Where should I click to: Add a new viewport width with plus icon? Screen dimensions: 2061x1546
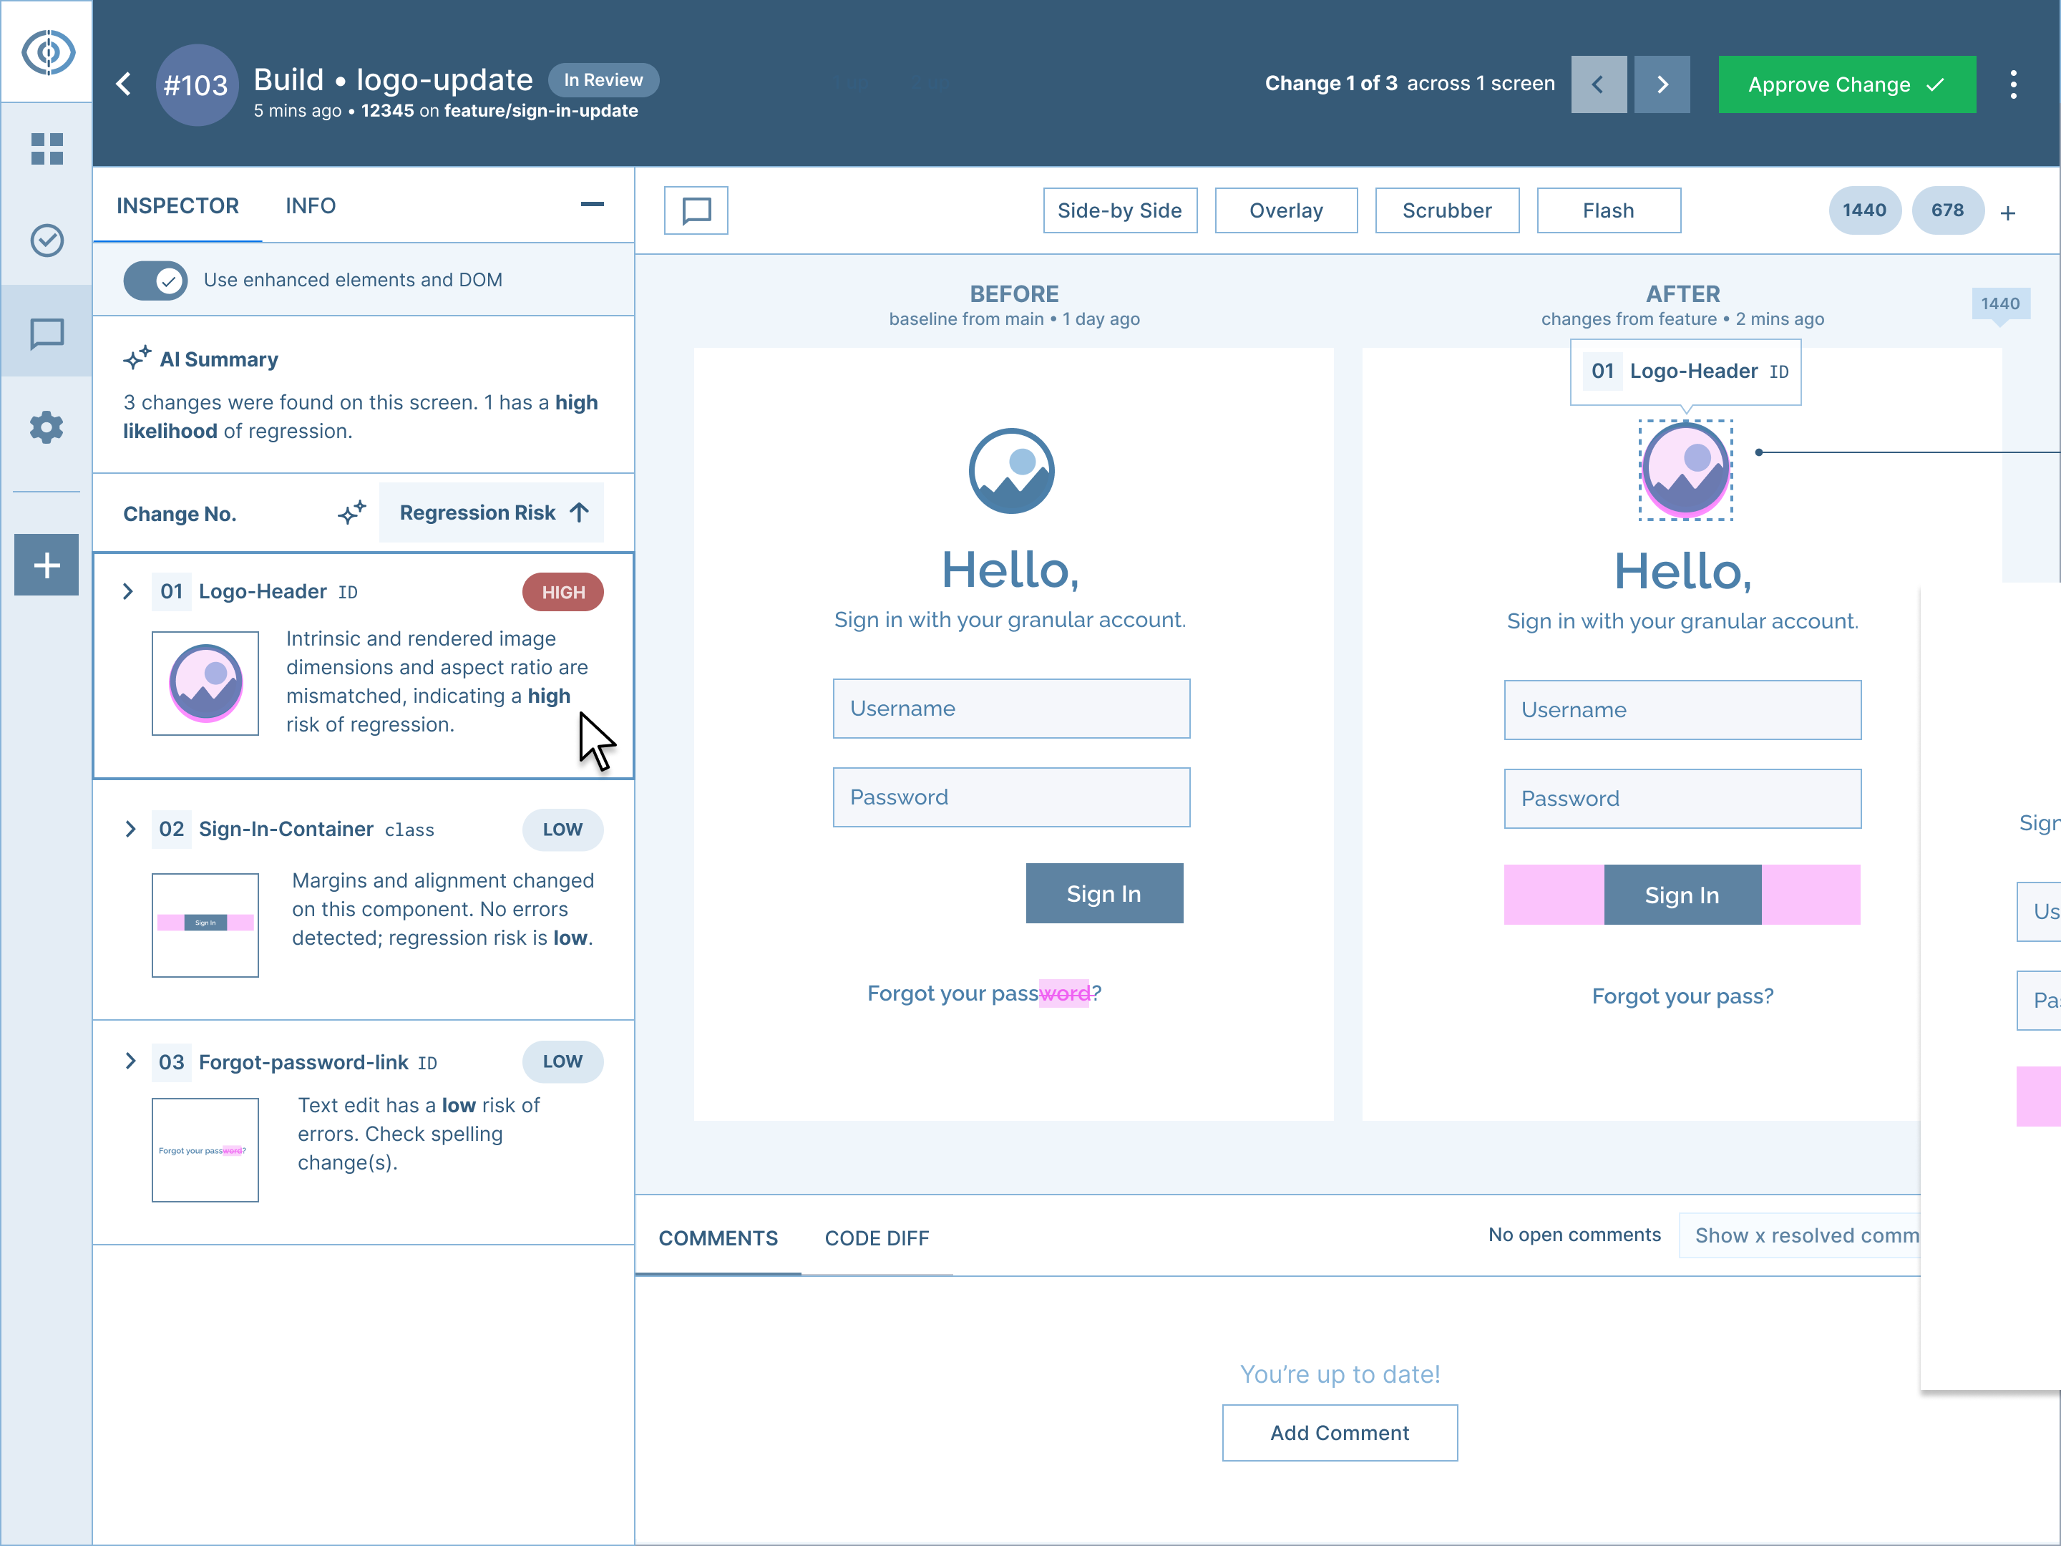(x=2008, y=213)
